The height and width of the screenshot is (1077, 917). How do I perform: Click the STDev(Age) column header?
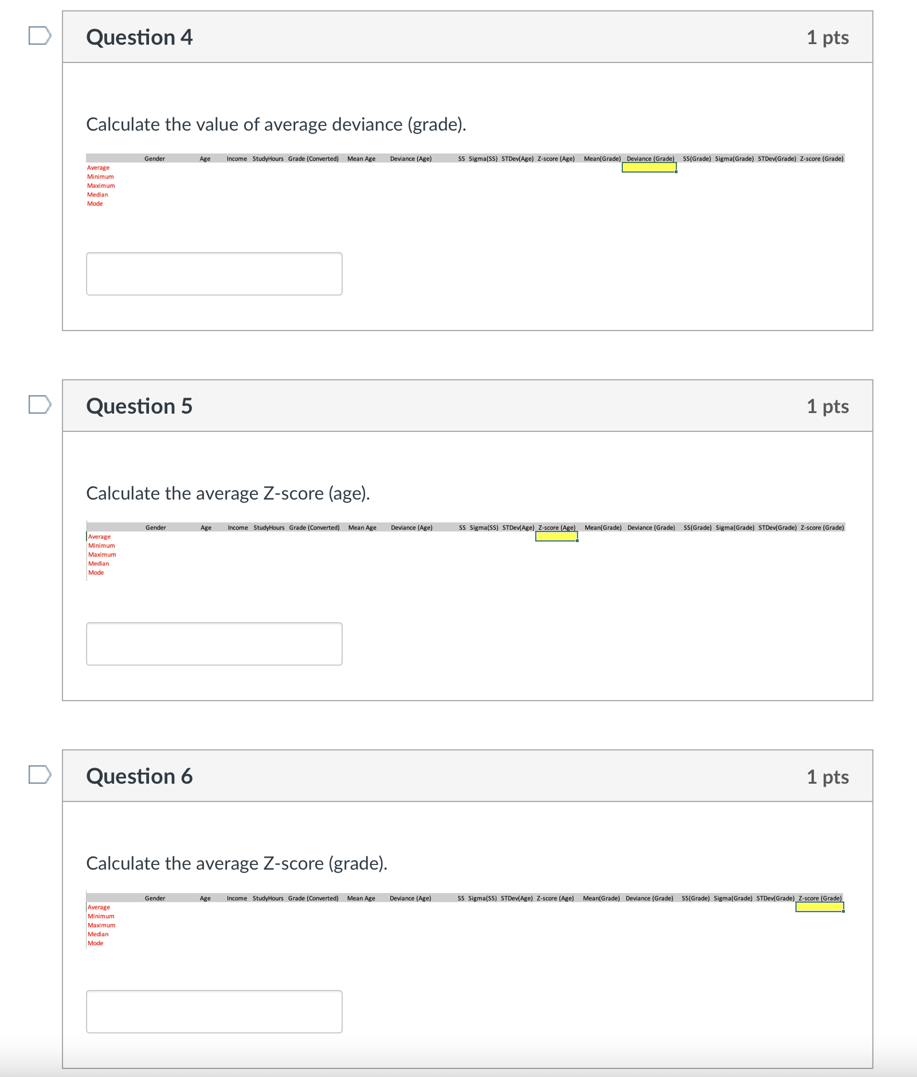tap(516, 159)
